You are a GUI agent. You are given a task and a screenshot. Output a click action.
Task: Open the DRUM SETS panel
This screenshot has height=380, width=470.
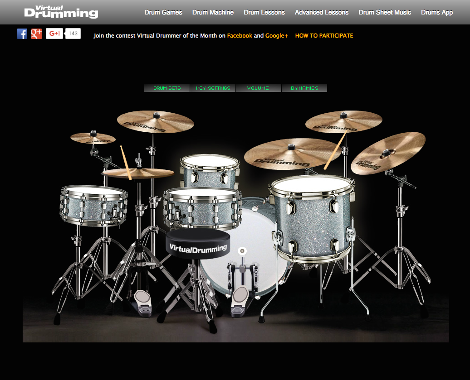click(167, 88)
